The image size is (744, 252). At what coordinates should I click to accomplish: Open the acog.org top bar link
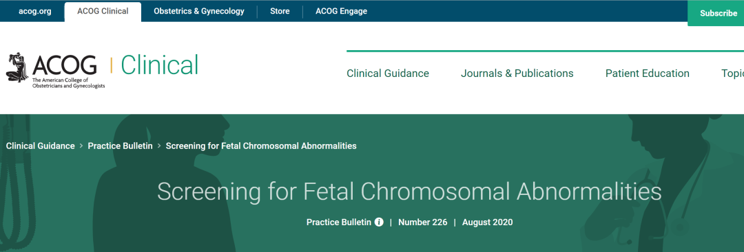tap(34, 12)
